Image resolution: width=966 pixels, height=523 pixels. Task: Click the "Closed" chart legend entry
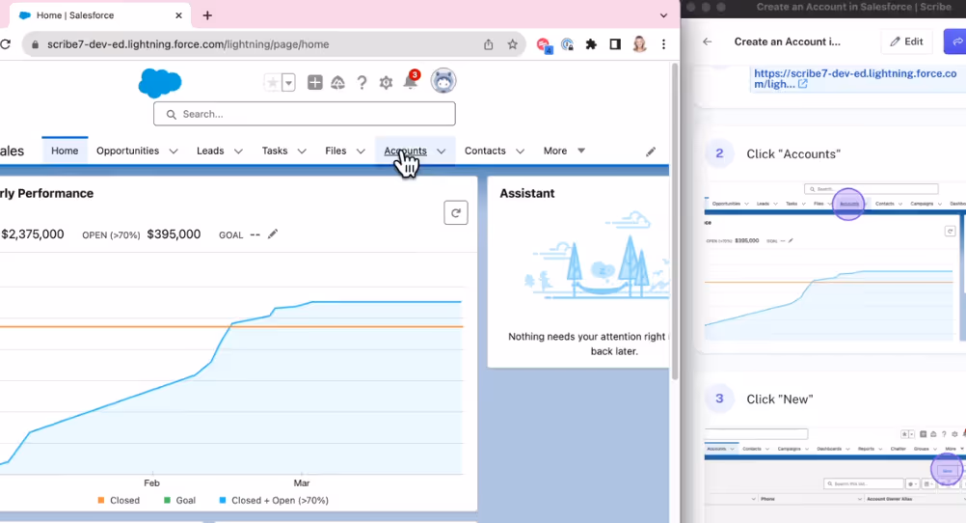[119, 500]
